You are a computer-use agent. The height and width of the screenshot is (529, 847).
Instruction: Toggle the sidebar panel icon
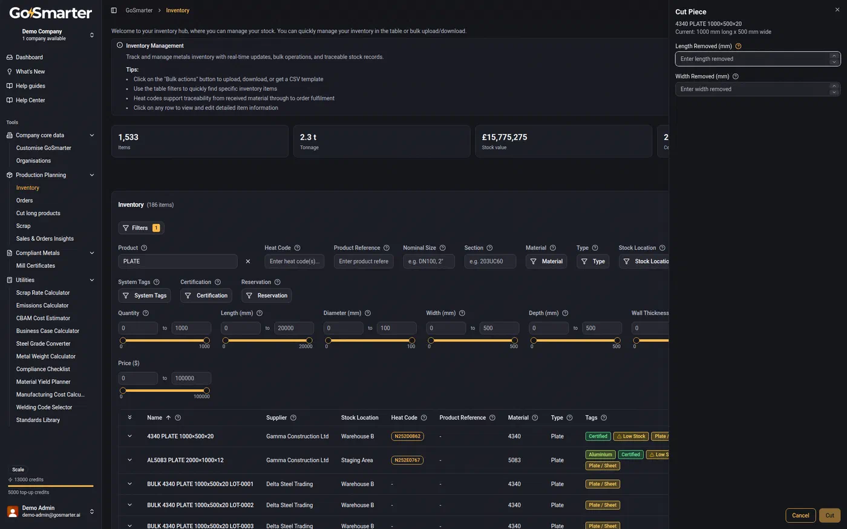tap(114, 10)
